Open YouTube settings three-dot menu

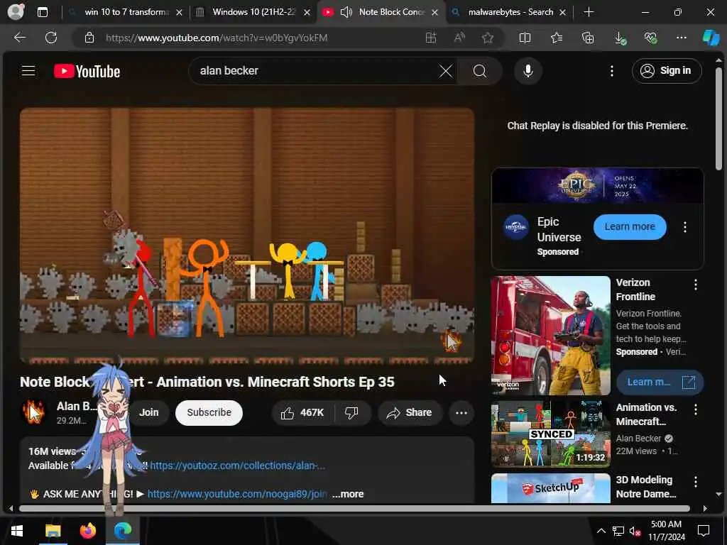tap(611, 71)
